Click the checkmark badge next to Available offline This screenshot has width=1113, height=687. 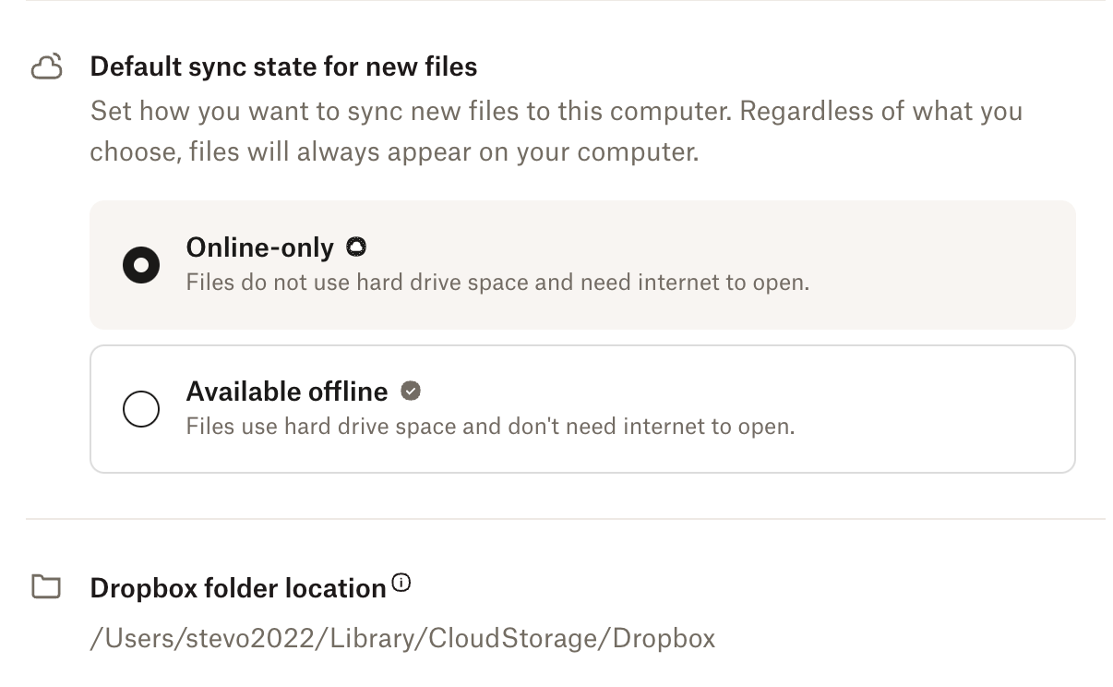click(x=411, y=391)
